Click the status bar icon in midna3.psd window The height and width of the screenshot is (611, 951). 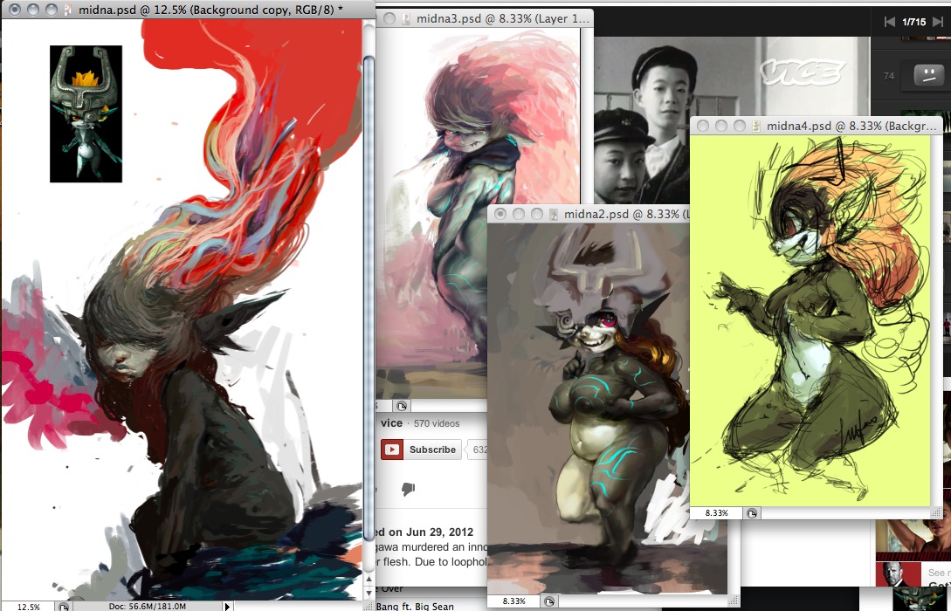click(402, 406)
